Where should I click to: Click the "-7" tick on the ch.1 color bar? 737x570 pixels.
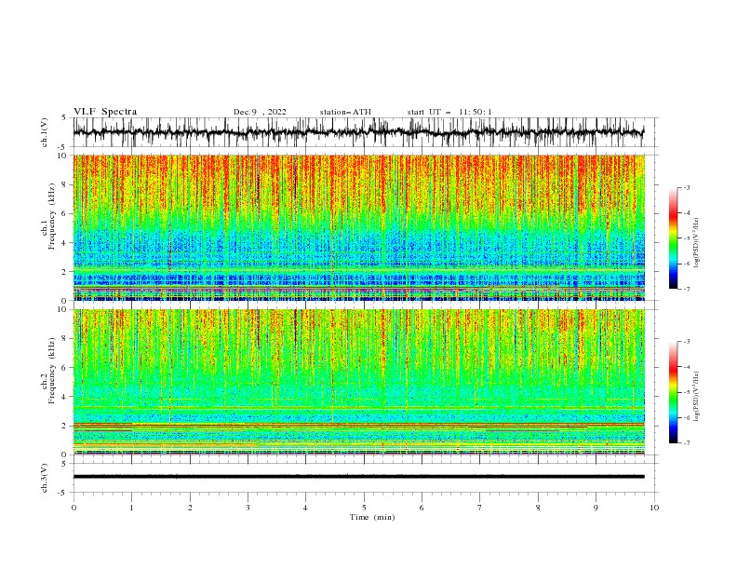[686, 289]
